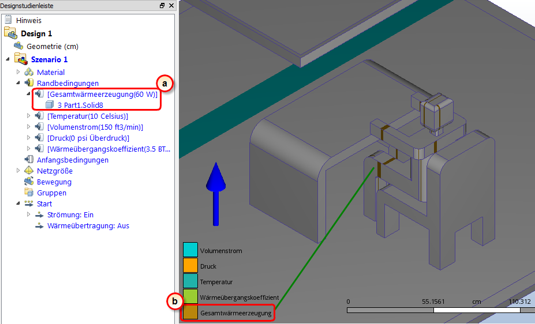Viewport: 535px width, 324px height.
Task: Collapse the Szenario 1 branch
Action: tap(8, 59)
